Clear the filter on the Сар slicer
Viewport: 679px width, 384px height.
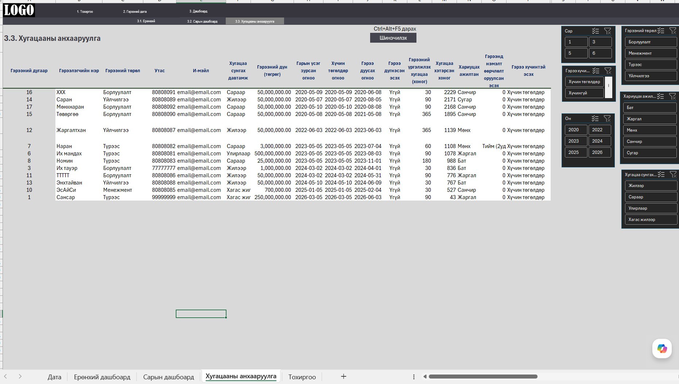pyautogui.click(x=608, y=31)
